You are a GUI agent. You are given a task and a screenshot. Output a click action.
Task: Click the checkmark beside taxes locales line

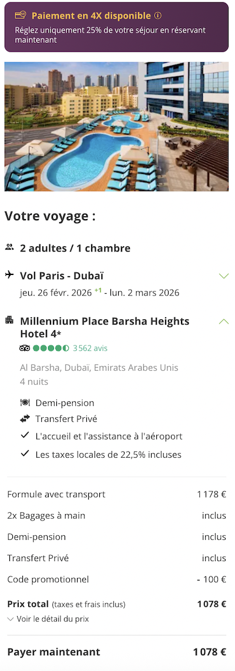[x=25, y=453]
